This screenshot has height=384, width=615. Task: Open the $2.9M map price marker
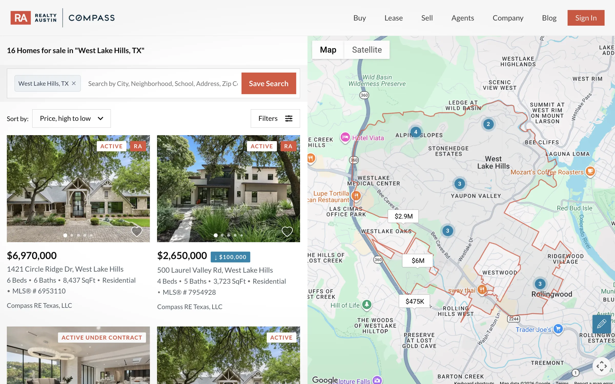(403, 216)
